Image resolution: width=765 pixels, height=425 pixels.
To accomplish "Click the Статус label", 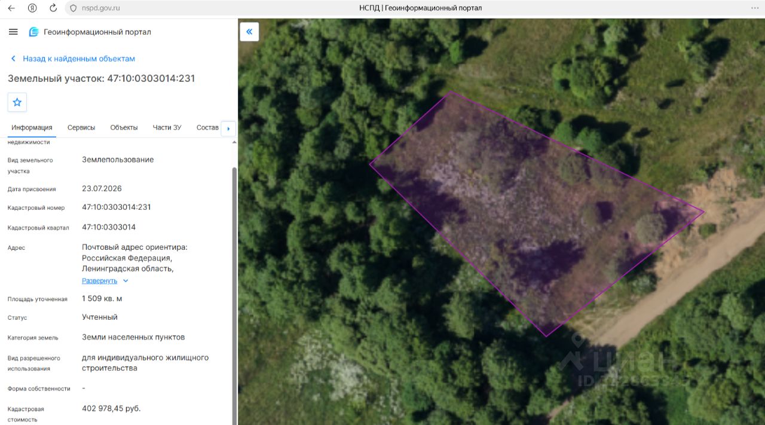I will coord(17,318).
